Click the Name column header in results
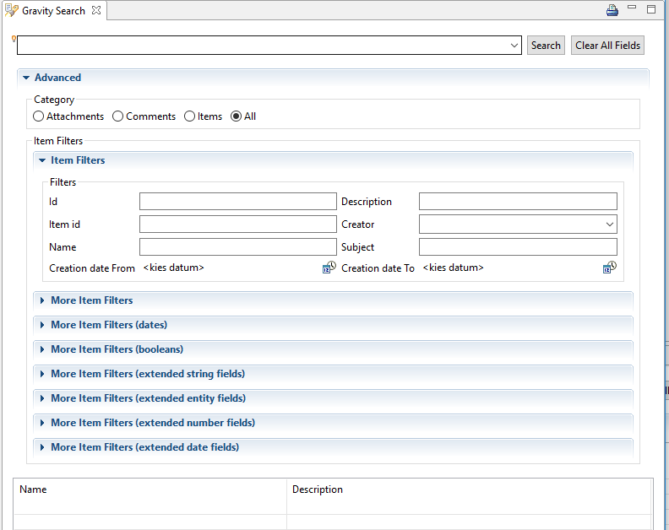Screen dimensions: 669x530 [34, 489]
